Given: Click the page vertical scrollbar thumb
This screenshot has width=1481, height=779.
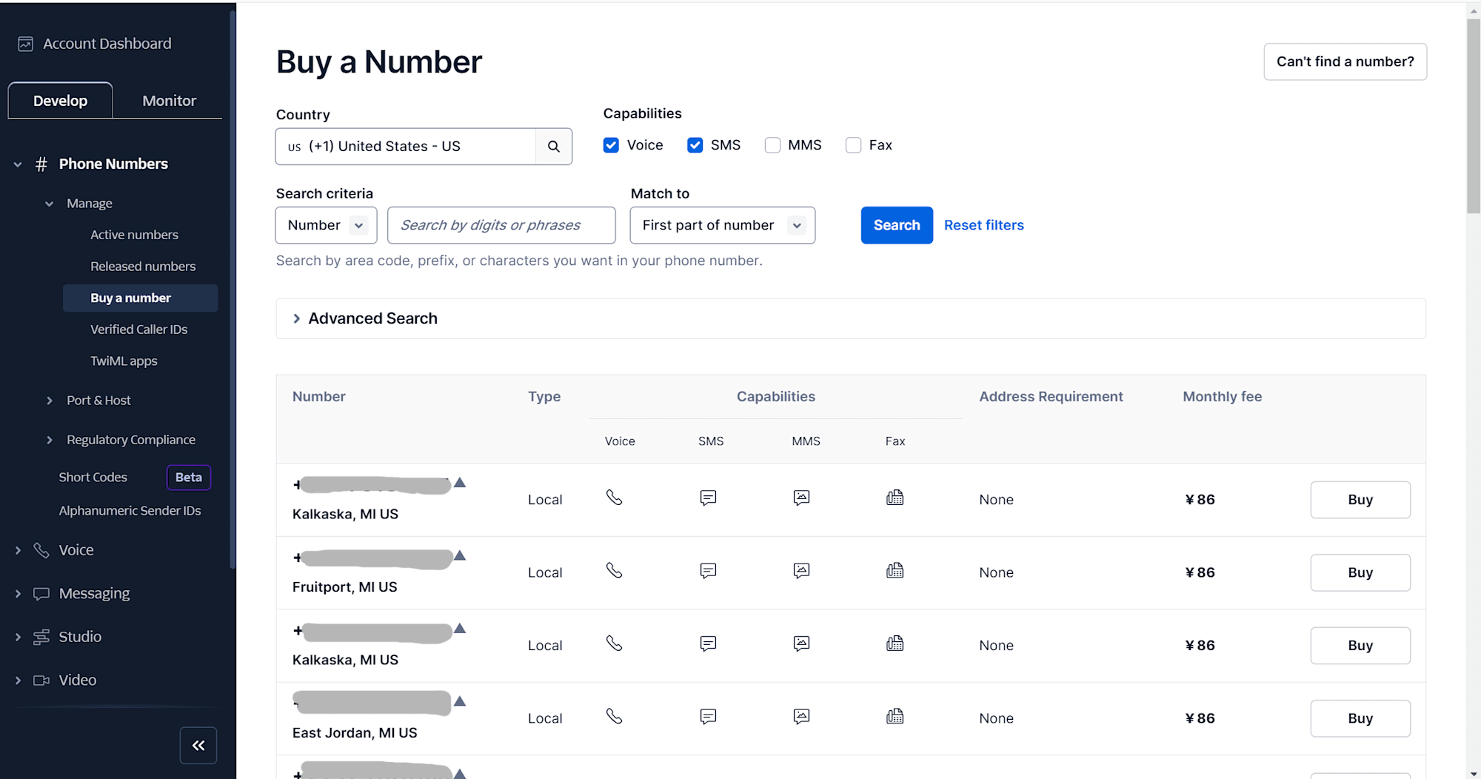Looking at the screenshot, I should pos(1473,116).
